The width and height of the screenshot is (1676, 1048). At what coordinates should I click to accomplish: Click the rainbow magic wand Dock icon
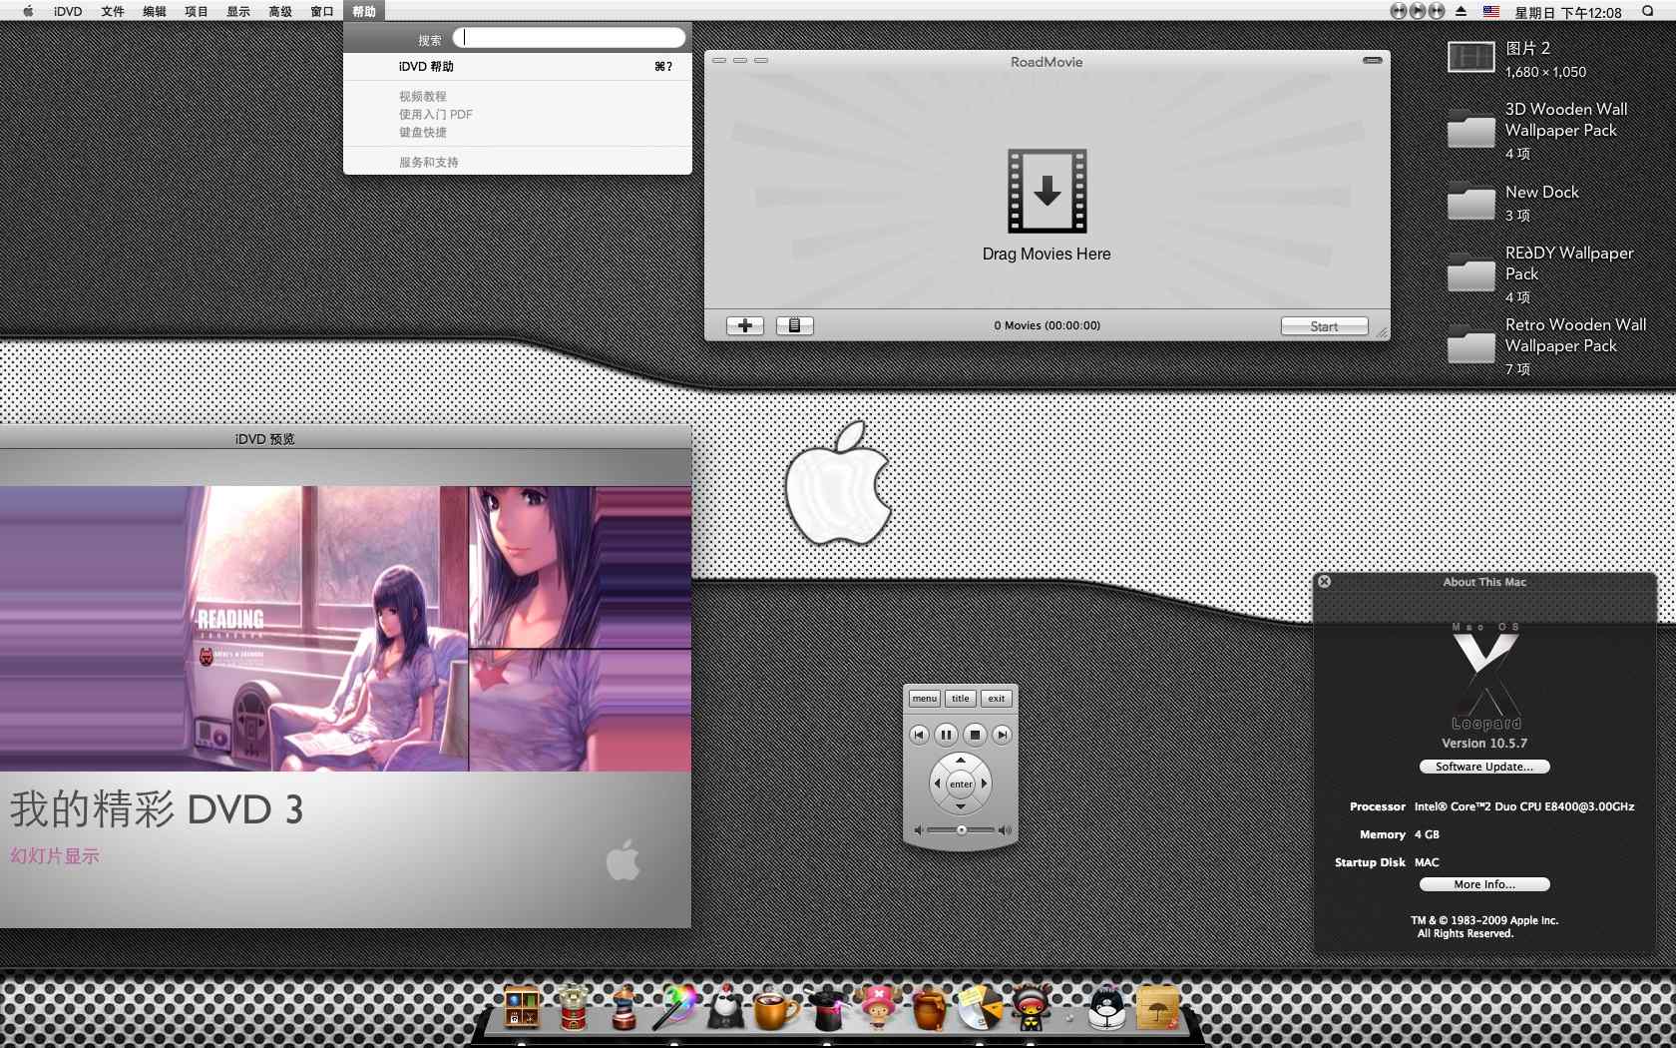coord(677,1006)
